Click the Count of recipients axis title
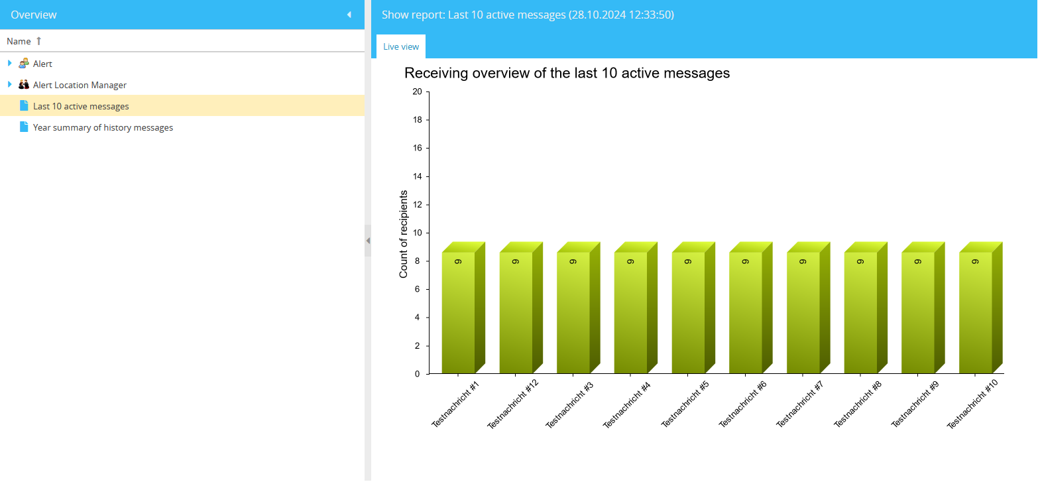This screenshot has height=482, width=1038. tap(403, 234)
